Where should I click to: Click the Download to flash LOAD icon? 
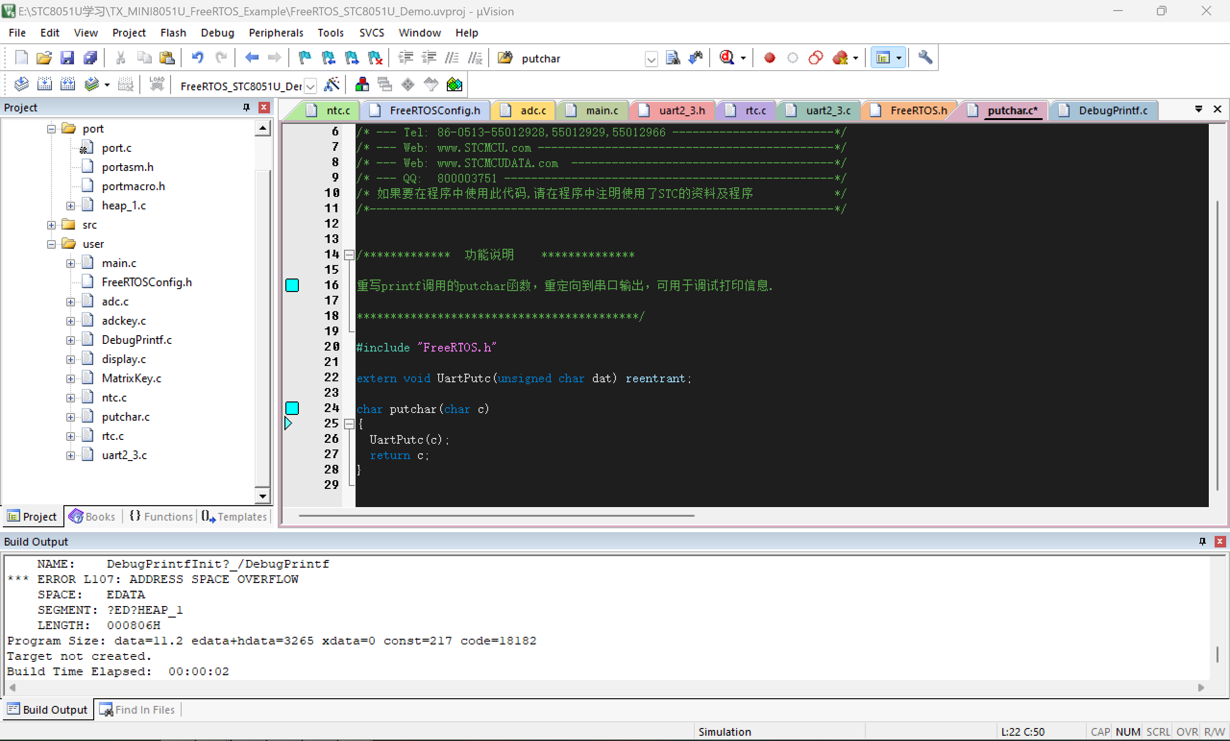coord(156,85)
